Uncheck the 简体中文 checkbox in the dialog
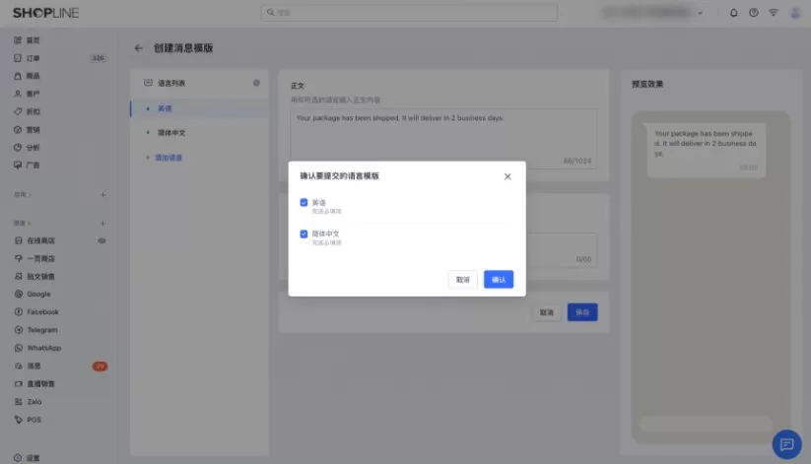 [x=304, y=234]
